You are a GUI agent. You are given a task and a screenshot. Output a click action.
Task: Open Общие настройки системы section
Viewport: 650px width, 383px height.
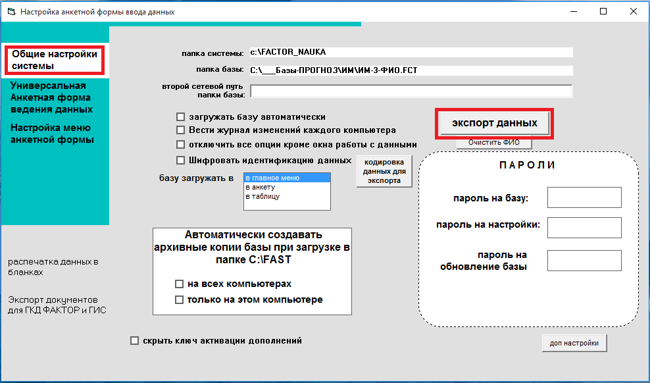pyautogui.click(x=55, y=60)
